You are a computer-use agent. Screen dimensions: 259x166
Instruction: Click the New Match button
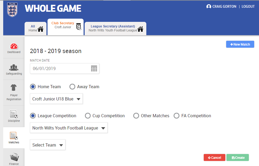(240, 44)
